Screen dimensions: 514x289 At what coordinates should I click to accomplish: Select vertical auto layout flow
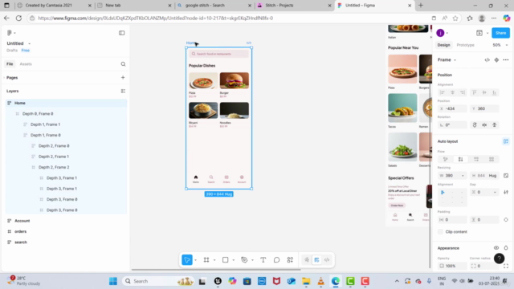(x=460, y=159)
